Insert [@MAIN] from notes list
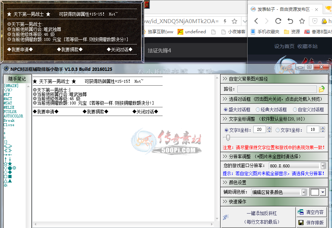This screenshot has height=228, width=332. click(x=11, y=86)
